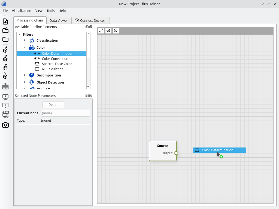
Task: Click the save project folder icon
Action: click(x=5, y=39)
